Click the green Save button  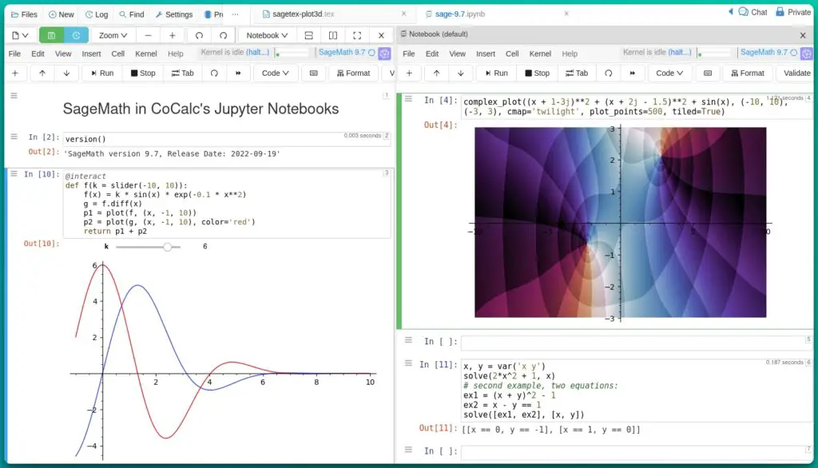pos(52,35)
